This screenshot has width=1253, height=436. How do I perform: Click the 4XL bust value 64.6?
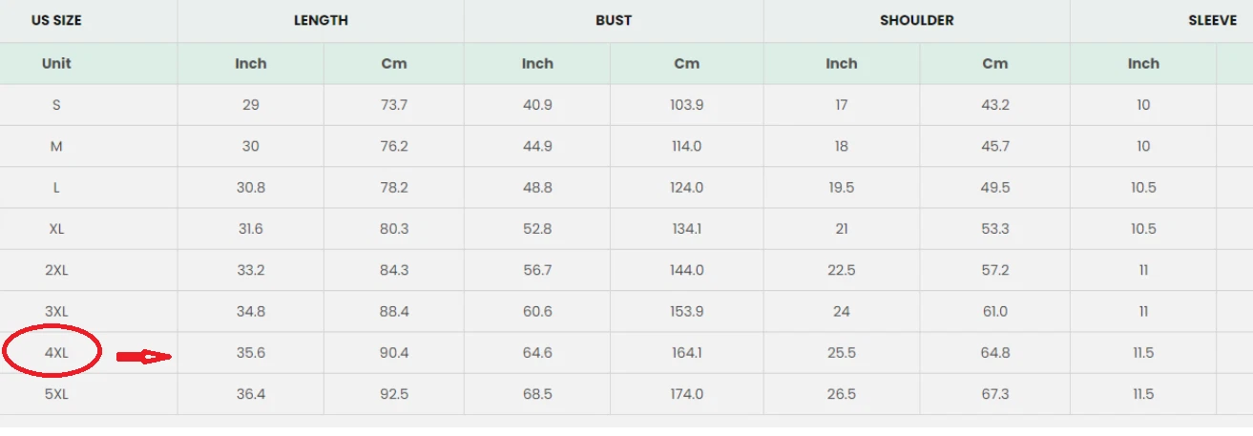coord(537,353)
